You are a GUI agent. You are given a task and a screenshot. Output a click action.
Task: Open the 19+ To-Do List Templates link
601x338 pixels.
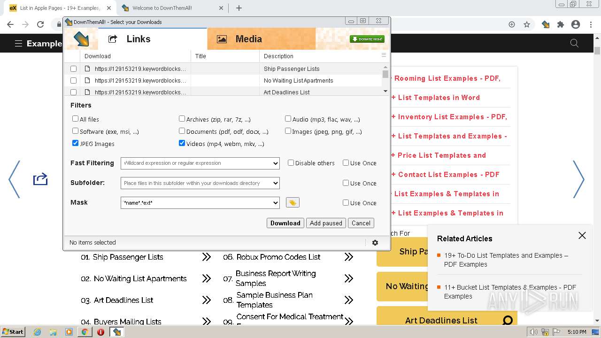(x=506, y=260)
